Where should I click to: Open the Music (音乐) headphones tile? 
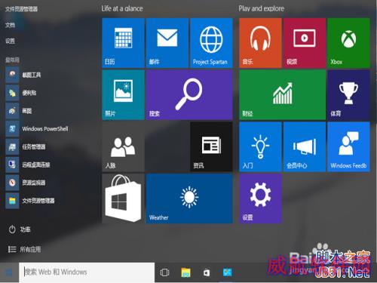(260, 42)
